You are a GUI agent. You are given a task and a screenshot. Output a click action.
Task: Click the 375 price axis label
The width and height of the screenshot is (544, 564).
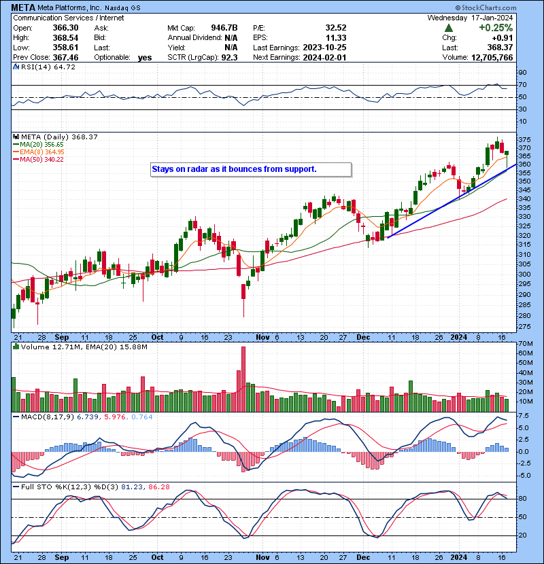click(x=524, y=139)
